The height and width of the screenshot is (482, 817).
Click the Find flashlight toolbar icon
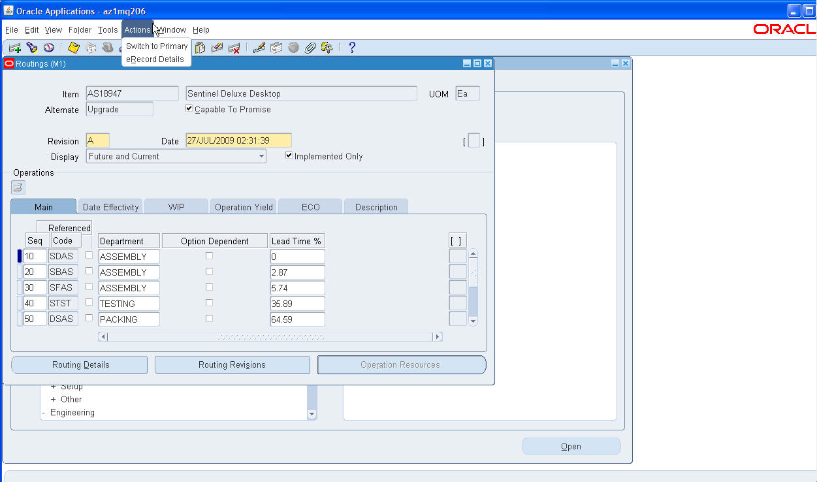31,48
